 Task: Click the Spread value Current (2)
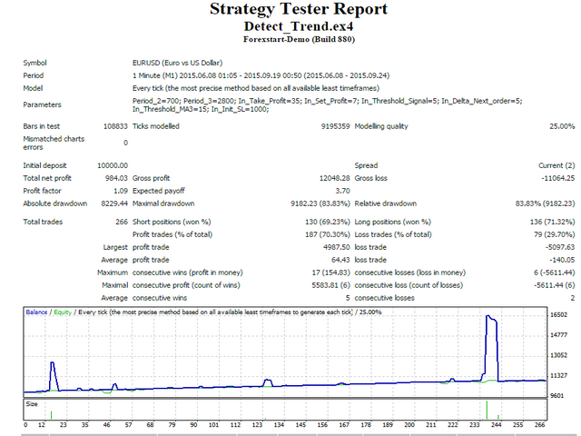pyautogui.click(x=556, y=165)
